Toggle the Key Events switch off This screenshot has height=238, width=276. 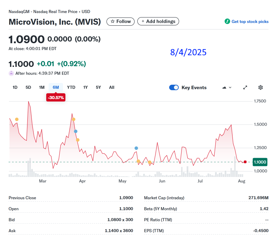(174, 87)
